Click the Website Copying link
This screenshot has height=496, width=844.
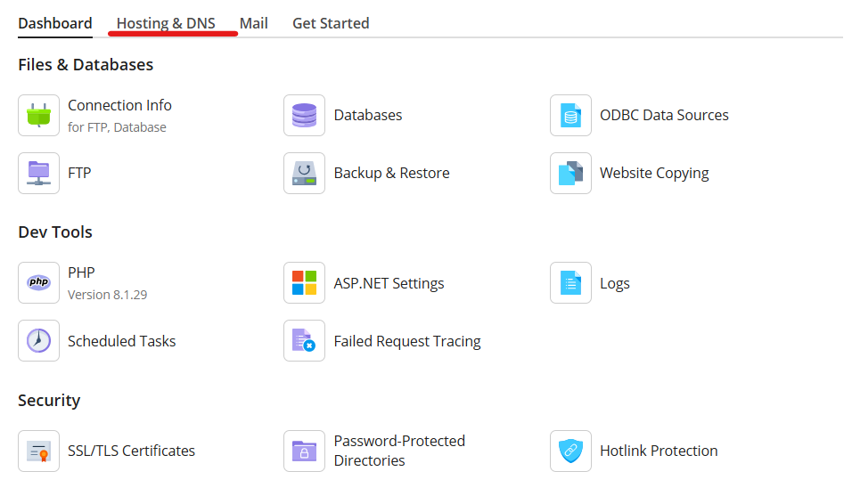pos(654,174)
